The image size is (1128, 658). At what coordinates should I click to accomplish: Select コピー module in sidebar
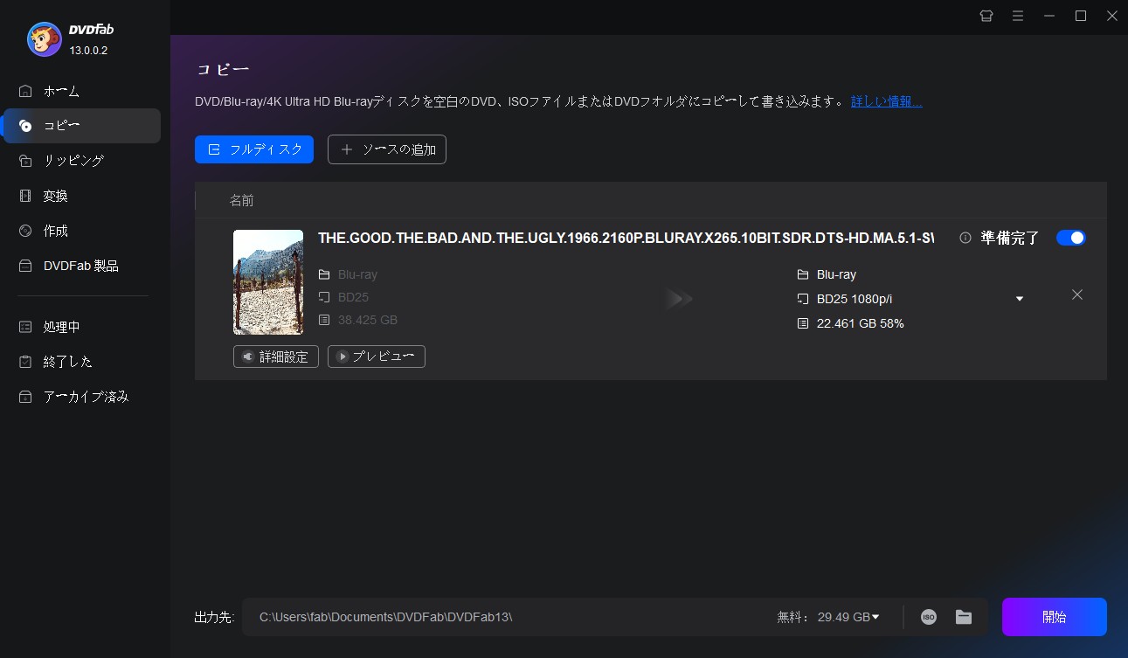coord(80,126)
